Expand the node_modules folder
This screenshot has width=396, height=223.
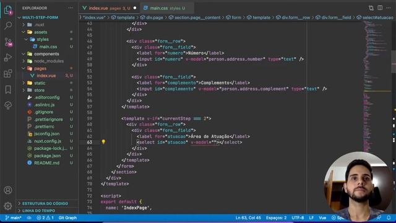tap(49, 61)
